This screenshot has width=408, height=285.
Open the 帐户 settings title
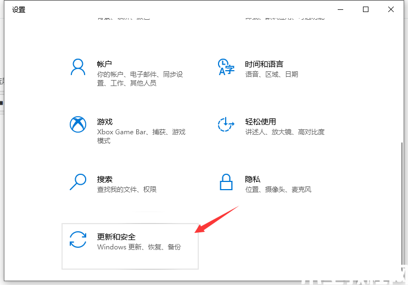tap(104, 64)
